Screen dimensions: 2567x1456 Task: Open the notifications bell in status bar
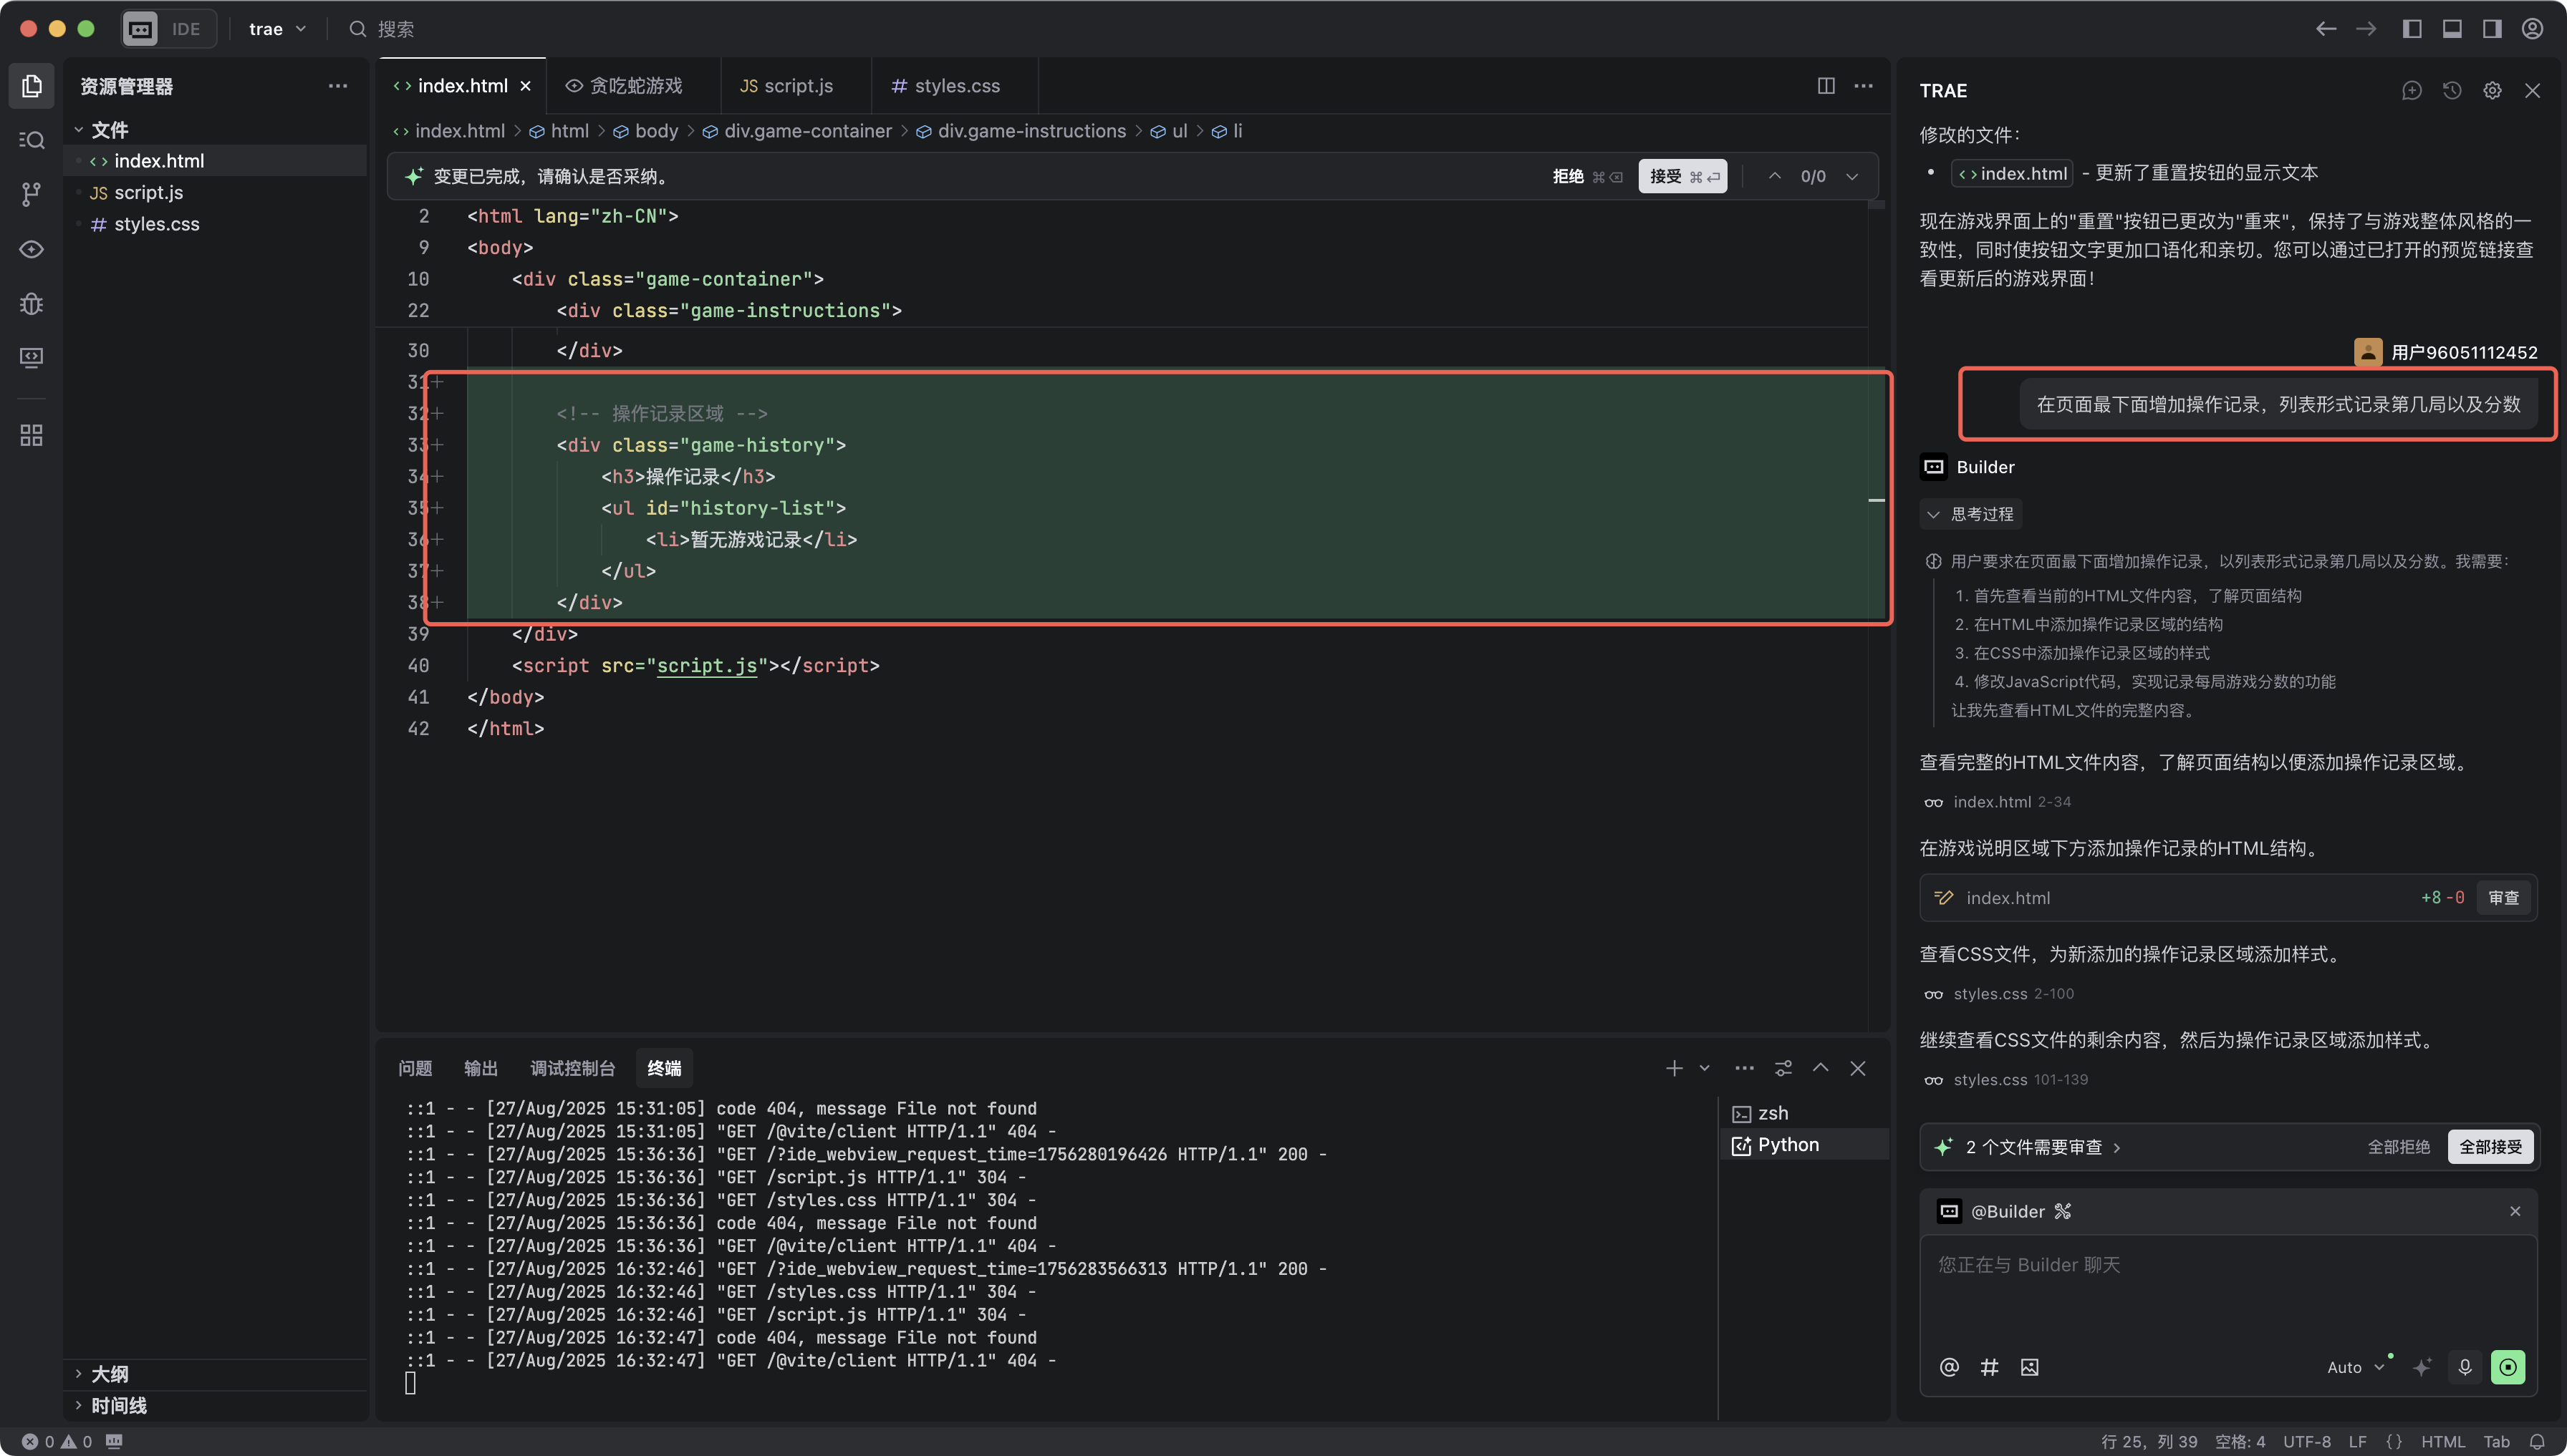pyautogui.click(x=2537, y=1442)
